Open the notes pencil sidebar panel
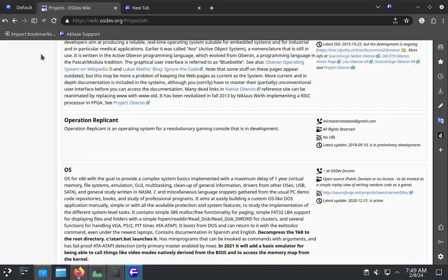The height and width of the screenshot is (280, 448). tap(441, 106)
